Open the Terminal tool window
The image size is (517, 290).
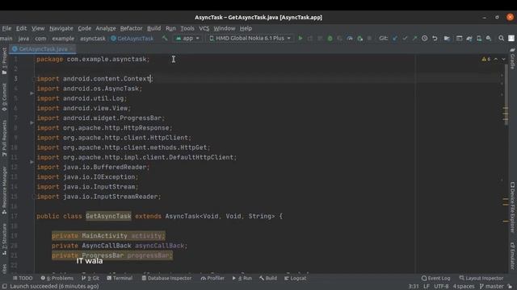pos(120,278)
